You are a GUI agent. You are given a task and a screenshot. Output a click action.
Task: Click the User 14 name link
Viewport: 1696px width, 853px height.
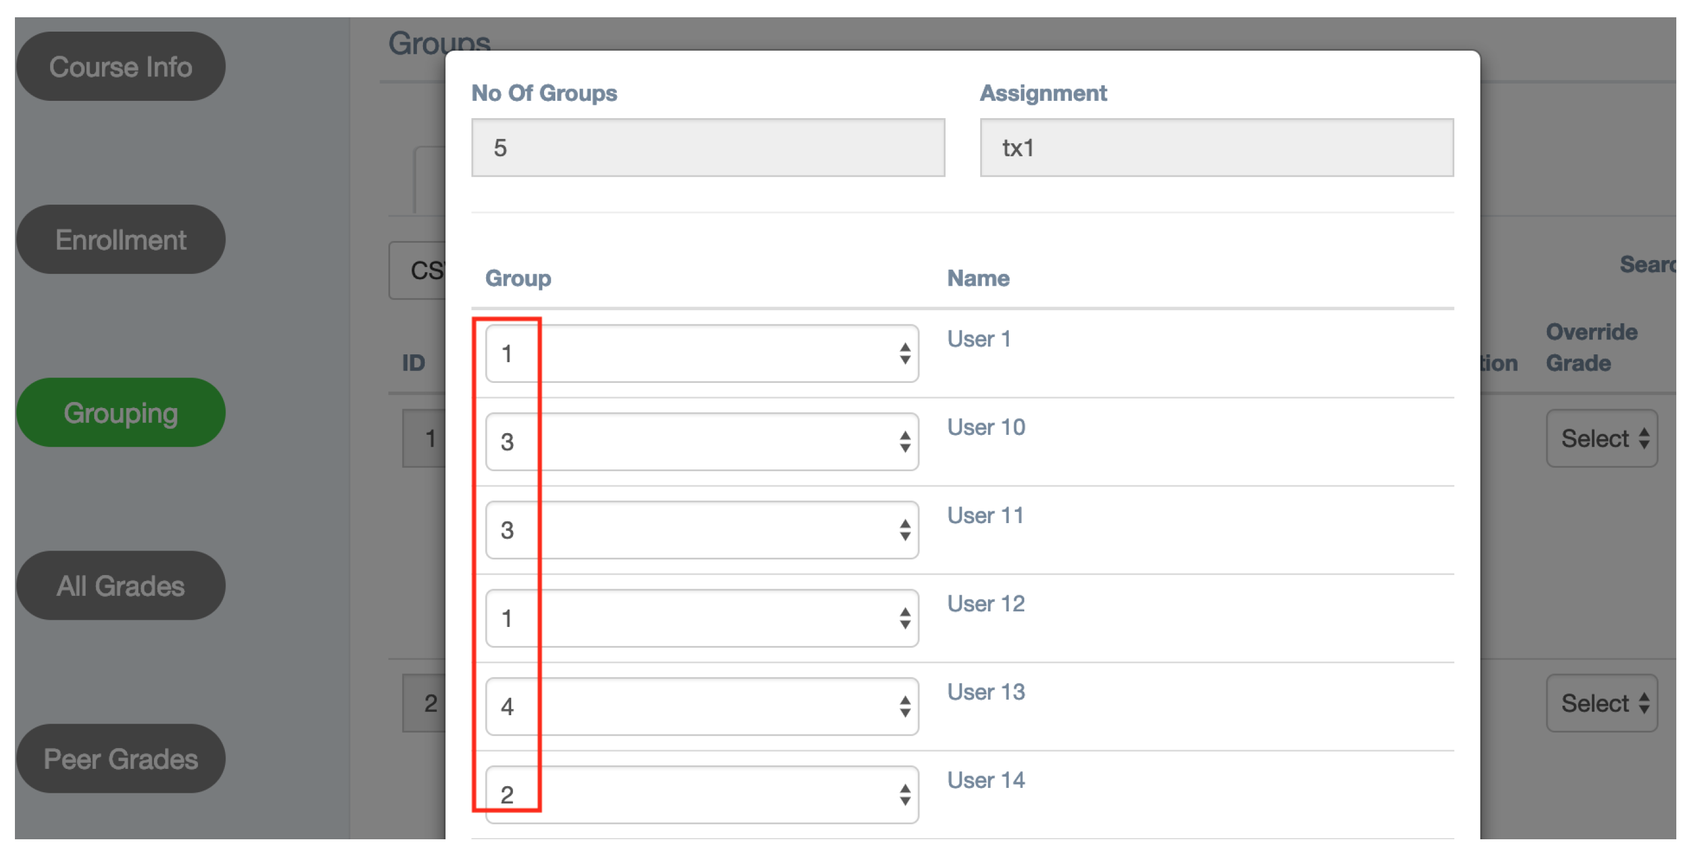click(986, 780)
